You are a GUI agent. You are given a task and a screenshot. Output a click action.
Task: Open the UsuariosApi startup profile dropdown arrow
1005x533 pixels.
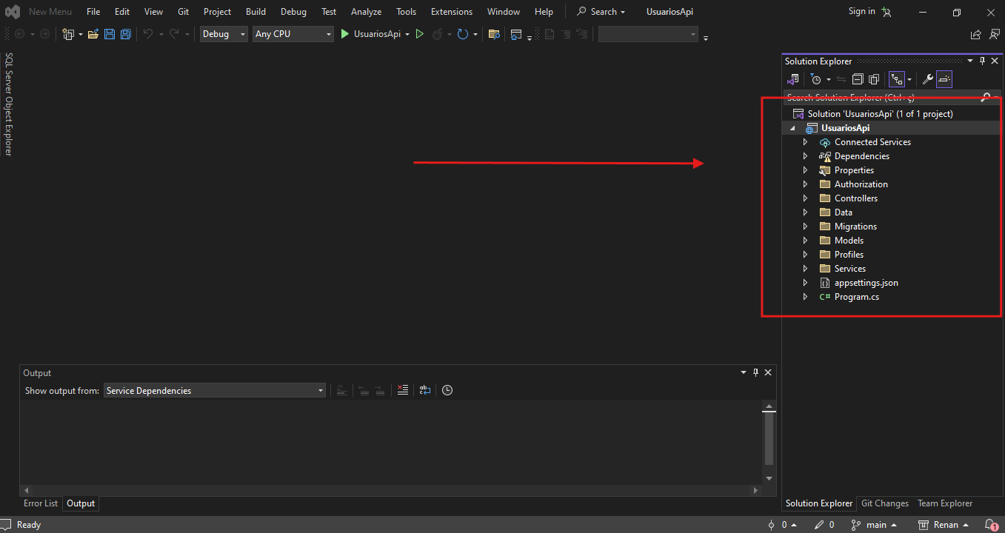407,34
